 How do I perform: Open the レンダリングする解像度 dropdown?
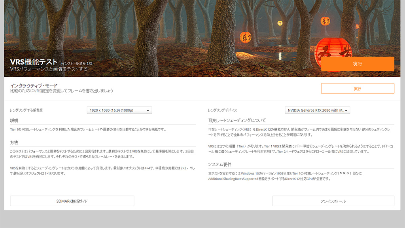coord(119,110)
